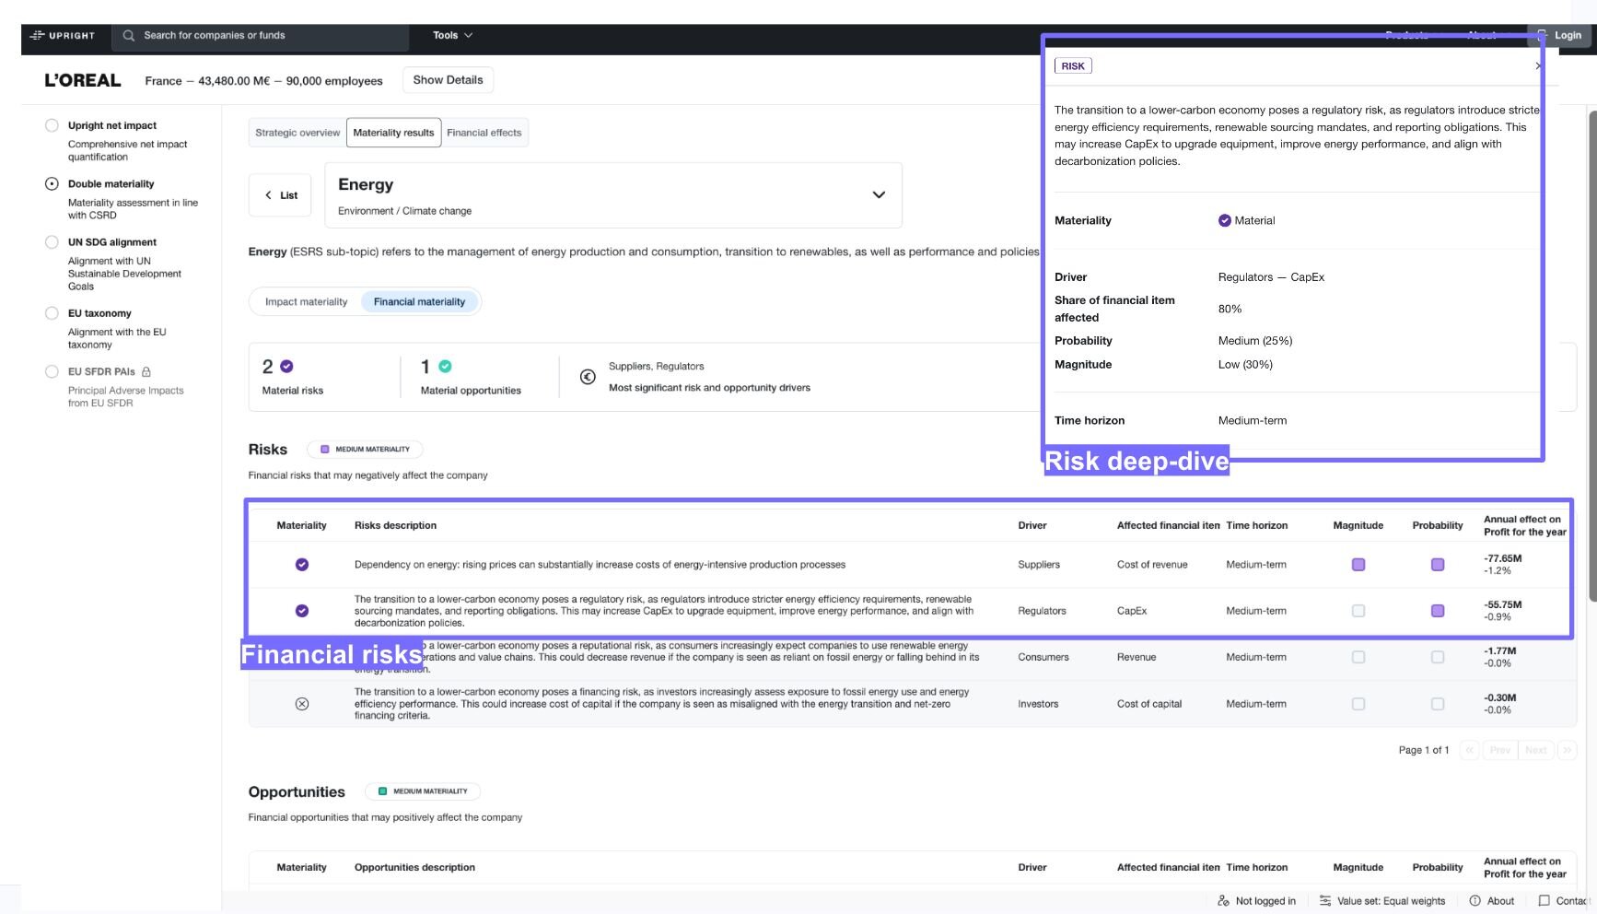
Task: Select EU SFDR PAIs radio button
Action: click(x=52, y=372)
